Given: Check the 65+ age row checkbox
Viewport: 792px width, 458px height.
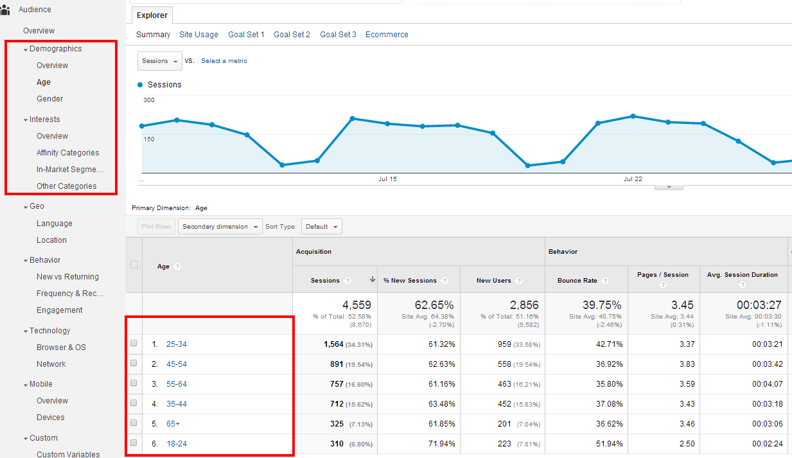Looking at the screenshot, I should (x=134, y=423).
